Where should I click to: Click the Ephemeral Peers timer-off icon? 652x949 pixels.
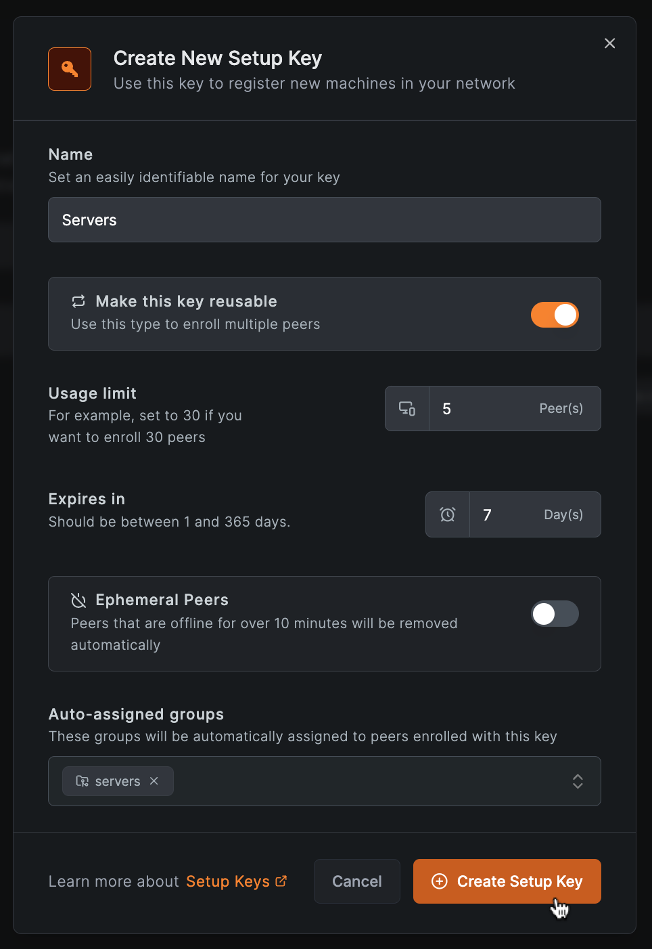(78, 600)
